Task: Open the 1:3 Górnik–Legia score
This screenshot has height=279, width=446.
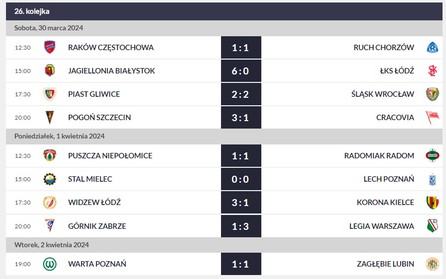Action: [240, 226]
